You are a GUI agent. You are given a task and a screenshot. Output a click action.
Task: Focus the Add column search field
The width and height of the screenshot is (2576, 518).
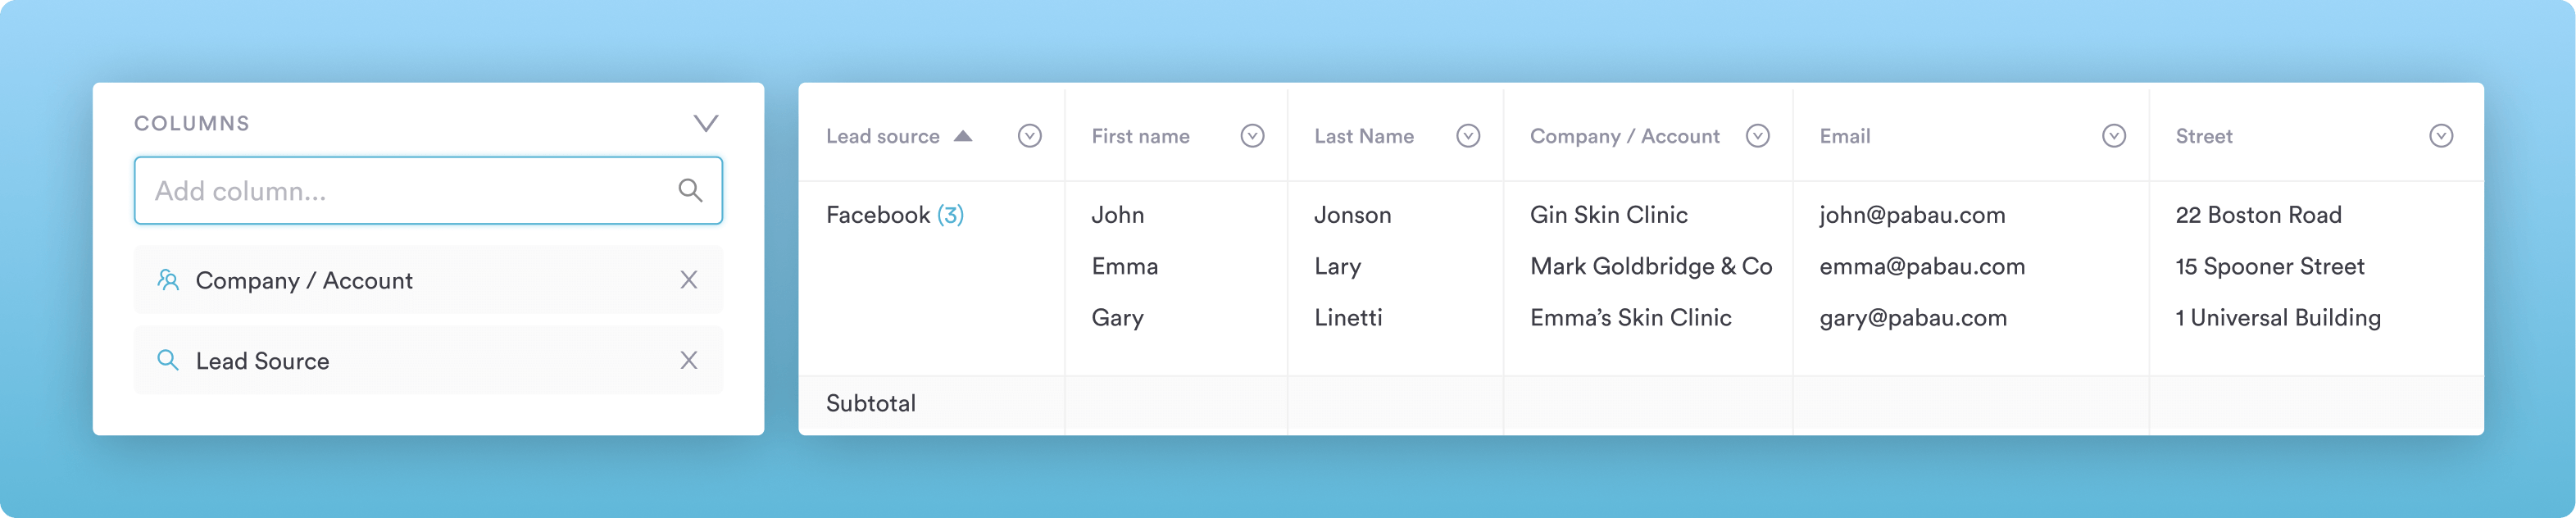pos(410,190)
